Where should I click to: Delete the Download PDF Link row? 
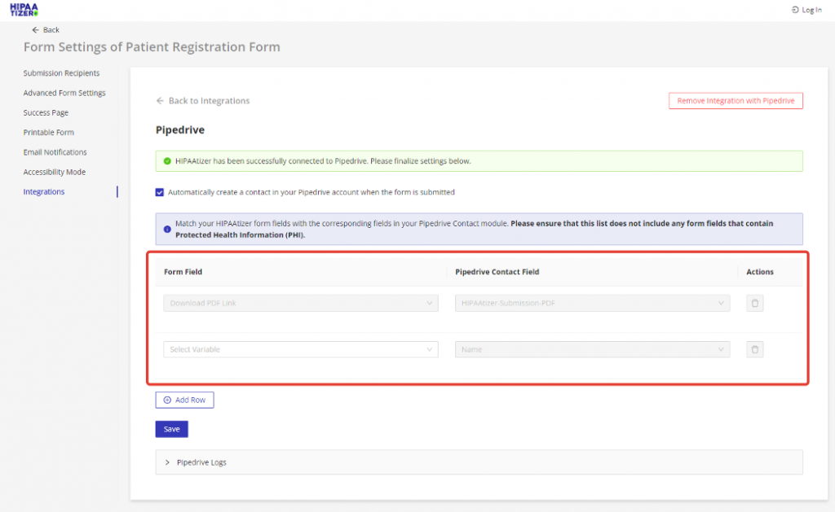754,303
